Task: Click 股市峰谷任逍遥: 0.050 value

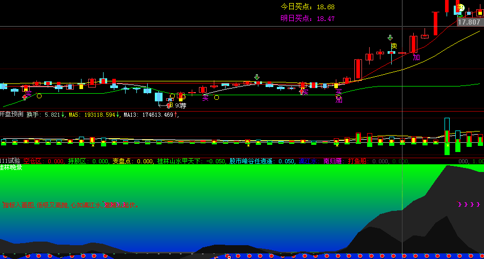Action: click(x=263, y=161)
